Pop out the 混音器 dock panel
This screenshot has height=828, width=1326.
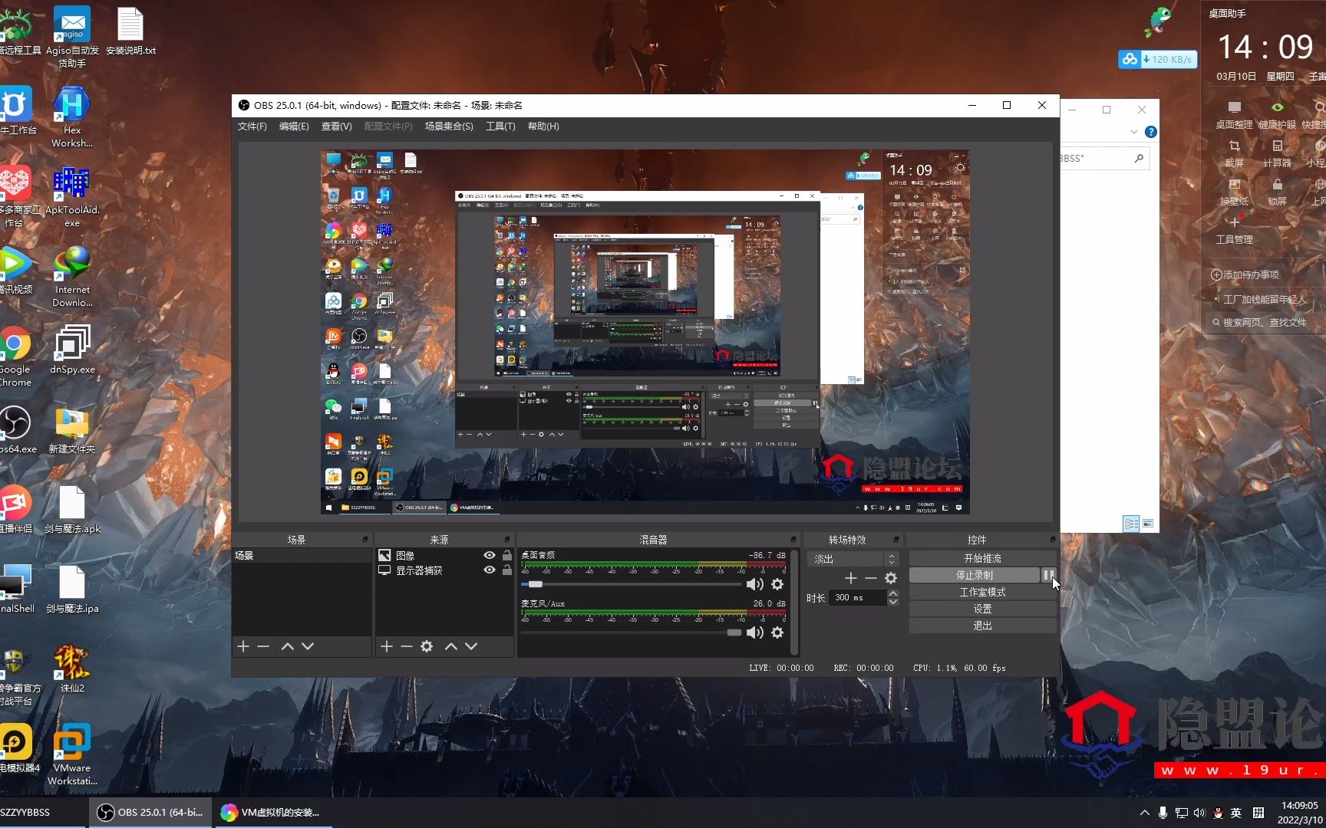pyautogui.click(x=793, y=540)
